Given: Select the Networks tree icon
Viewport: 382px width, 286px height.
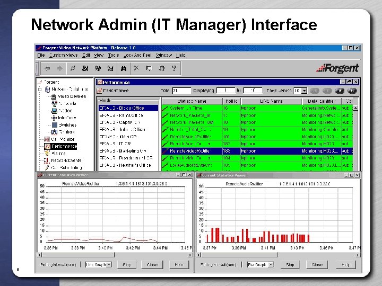Looking at the screenshot, I should 55,104.
